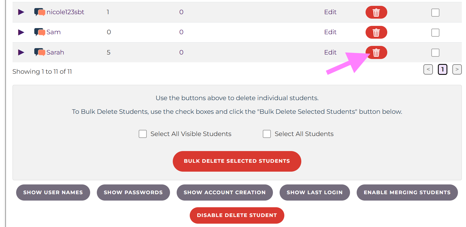Expand the nicole123sbt row details
The image size is (466, 227).
[21, 12]
